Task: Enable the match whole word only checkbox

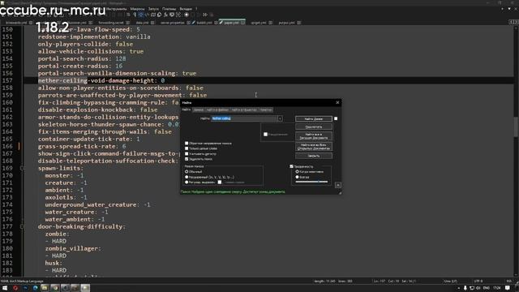Action: pyautogui.click(x=187, y=148)
